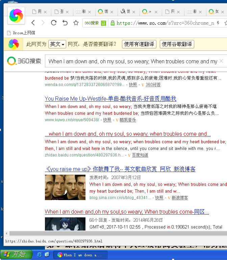The width and height of the screenshot is (227, 260).
Task: Click 使用谷歌翻译 button
Action: [x=177, y=44]
